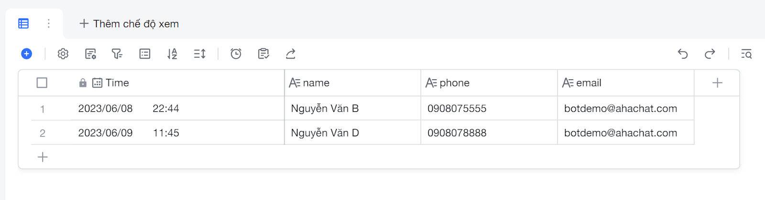Open the find records search icon

coord(746,54)
